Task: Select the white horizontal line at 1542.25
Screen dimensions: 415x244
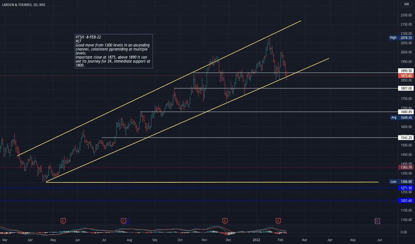Action: 249,138
